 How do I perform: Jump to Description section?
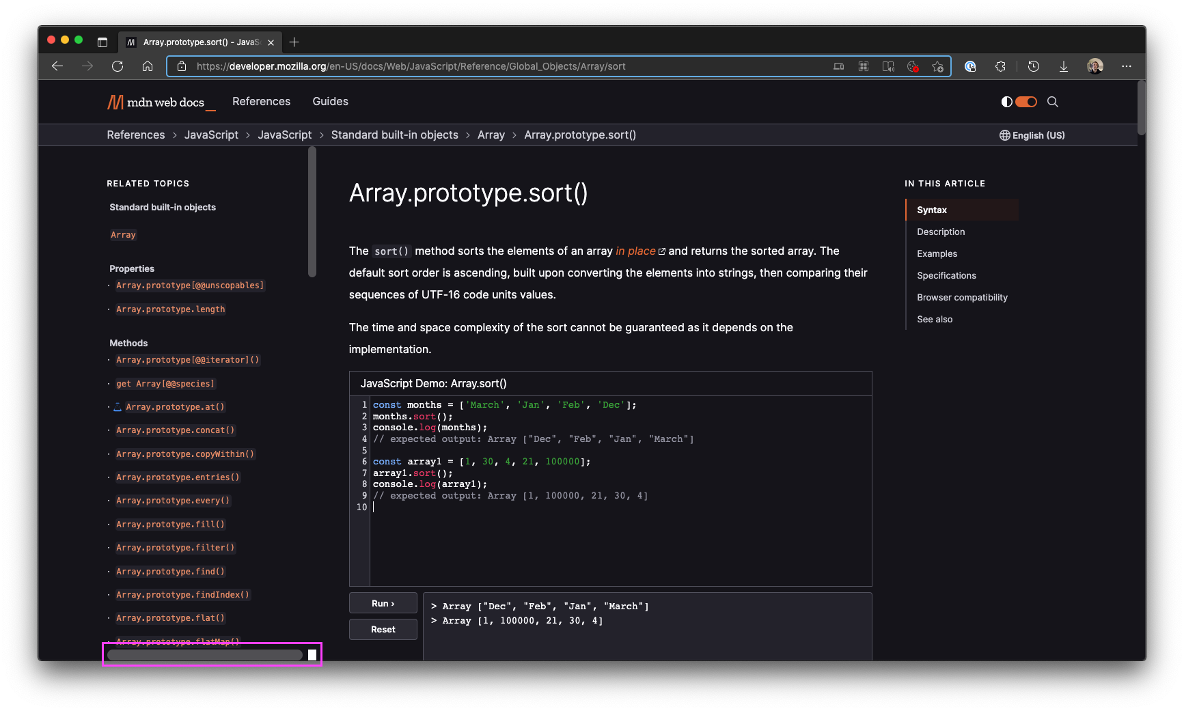(x=941, y=232)
